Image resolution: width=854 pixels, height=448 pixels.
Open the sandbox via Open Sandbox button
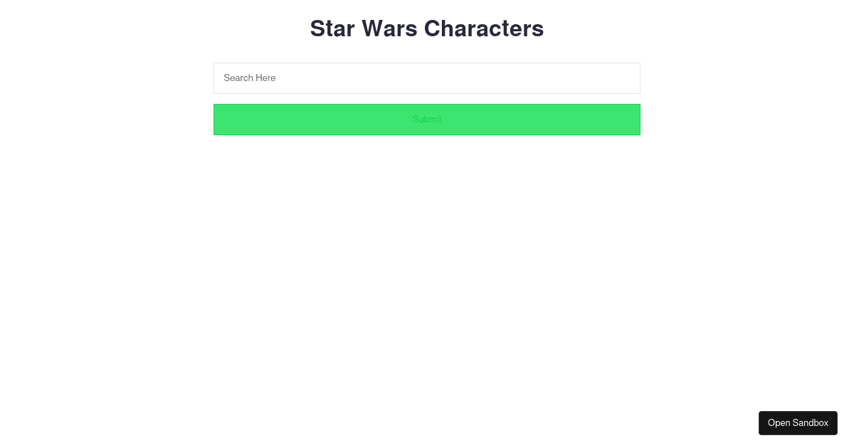tap(798, 423)
